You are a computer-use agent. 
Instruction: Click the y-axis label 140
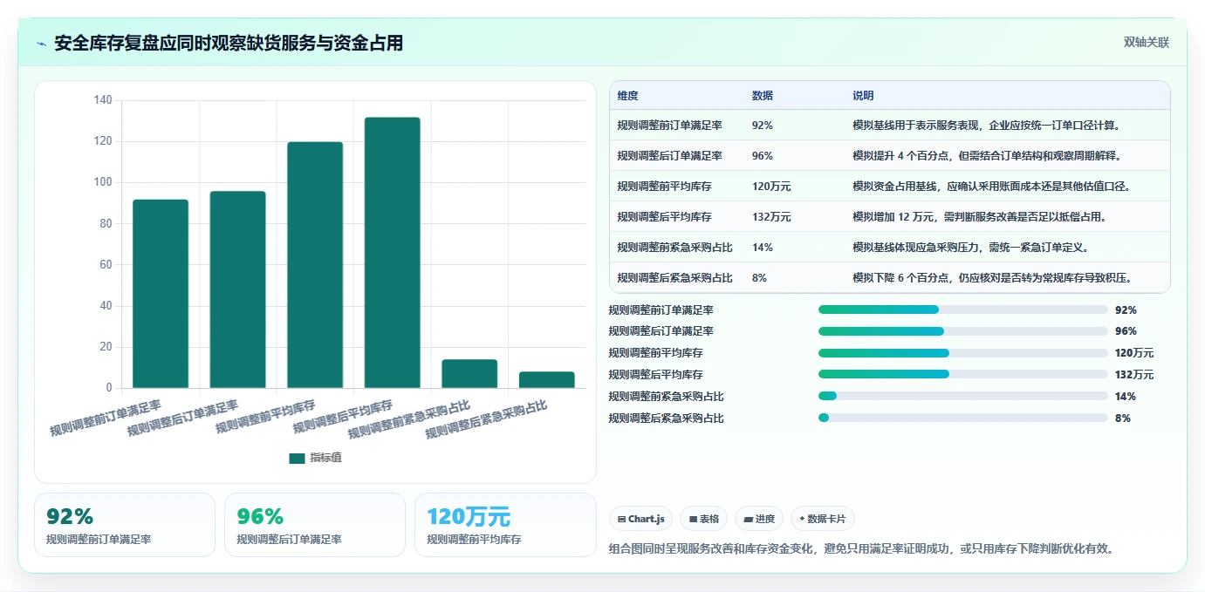pyautogui.click(x=103, y=100)
